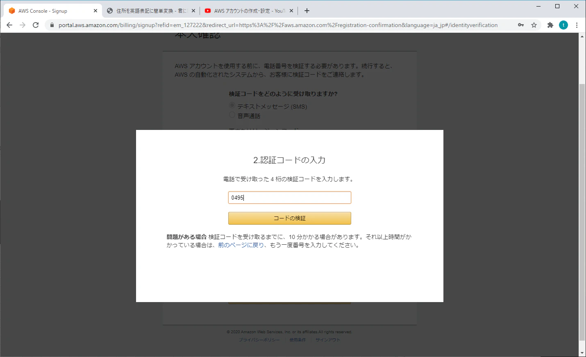586x357 pixels.
Task: Close the AWS Console Signup tab
Action: point(95,11)
